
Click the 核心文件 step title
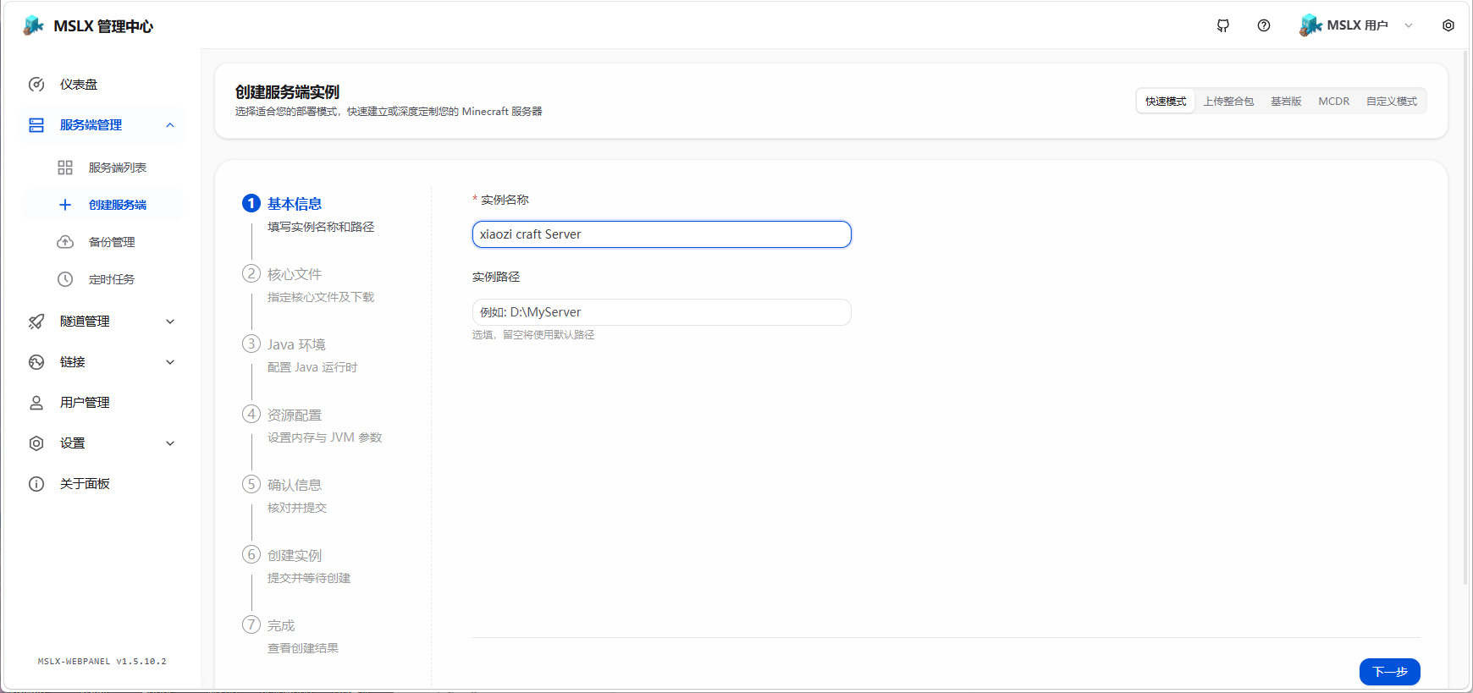point(295,274)
